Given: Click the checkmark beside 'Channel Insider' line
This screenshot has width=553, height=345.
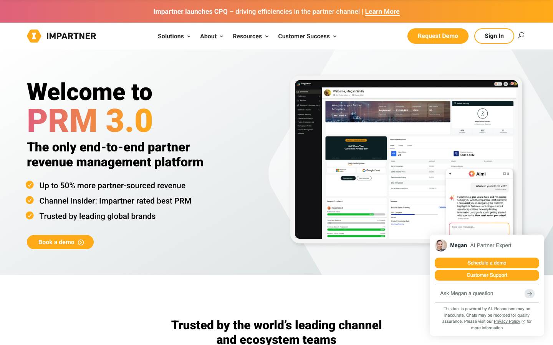Looking at the screenshot, I should [x=30, y=200].
